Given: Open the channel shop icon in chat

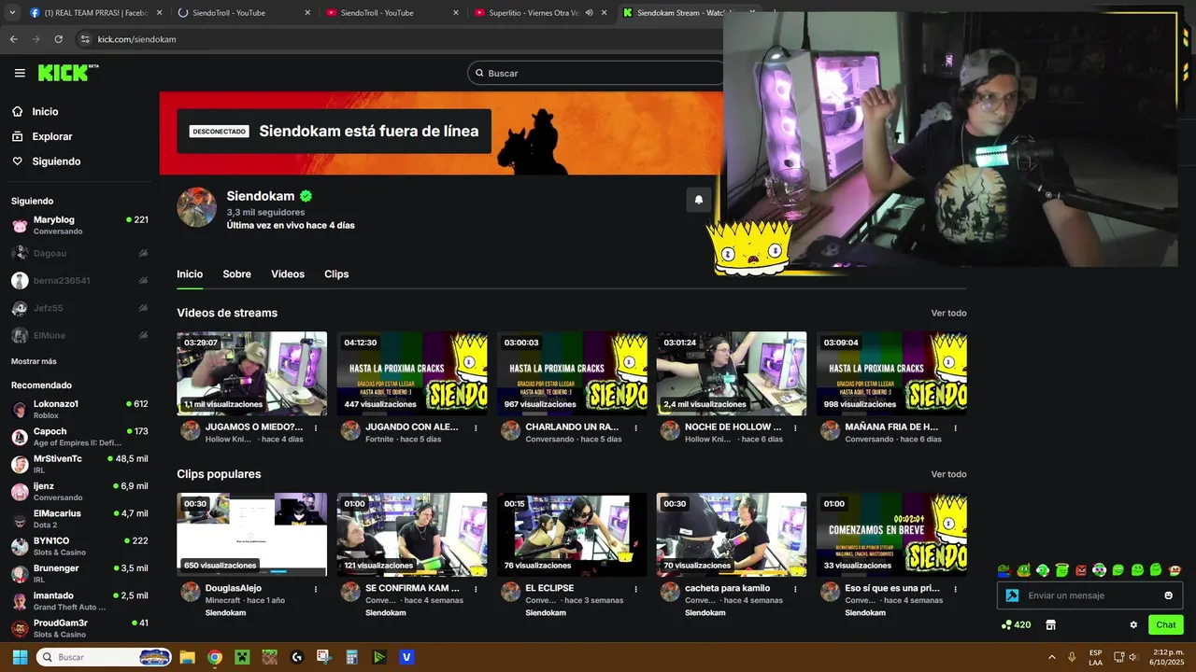Looking at the screenshot, I should (1050, 625).
